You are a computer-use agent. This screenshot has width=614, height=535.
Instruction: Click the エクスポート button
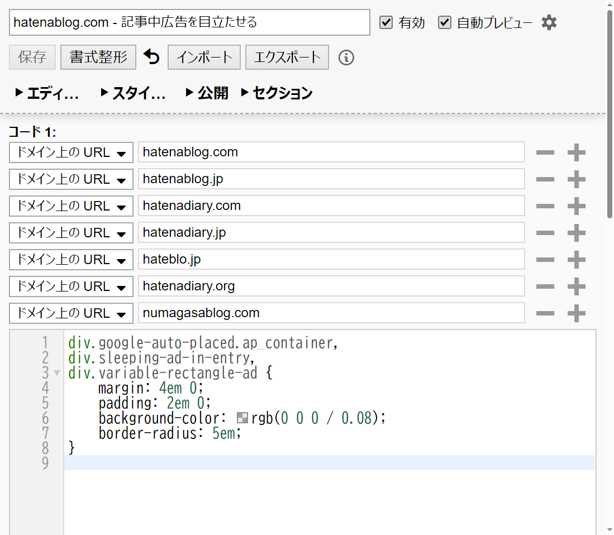click(x=287, y=57)
